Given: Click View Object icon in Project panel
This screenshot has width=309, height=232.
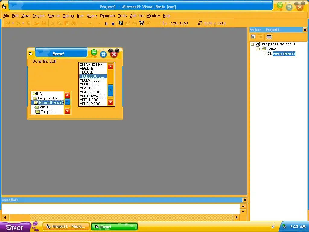Looking at the screenshot, I should point(260,37).
